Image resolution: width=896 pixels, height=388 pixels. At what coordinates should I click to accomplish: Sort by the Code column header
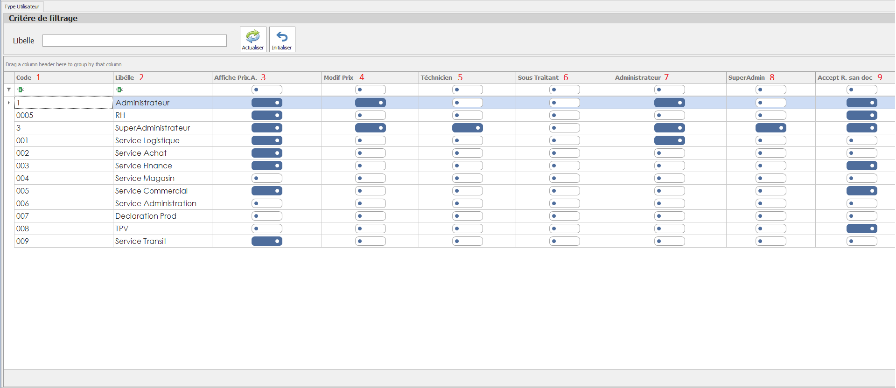[24, 77]
